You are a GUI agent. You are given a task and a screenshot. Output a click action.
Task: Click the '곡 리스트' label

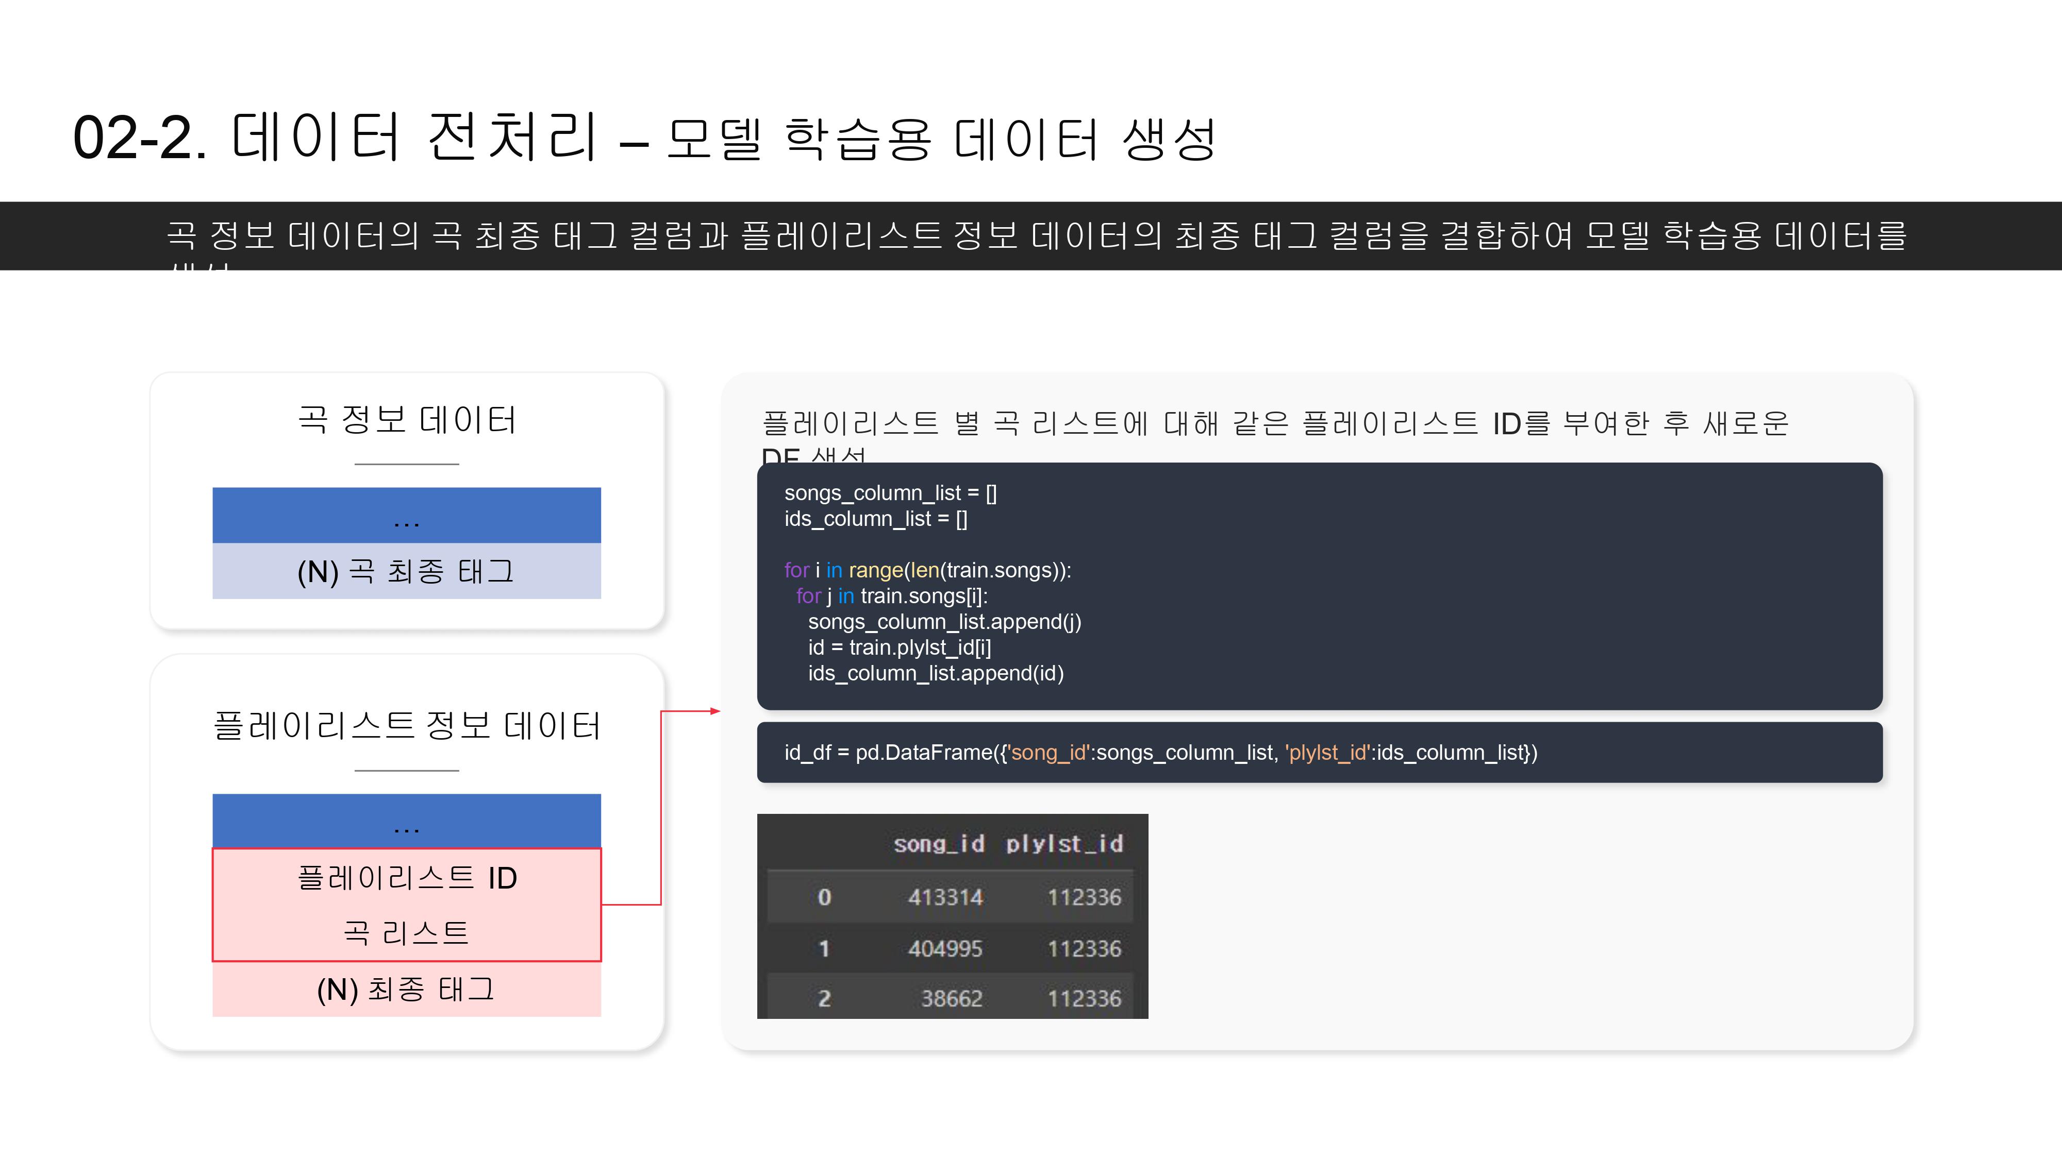[407, 933]
